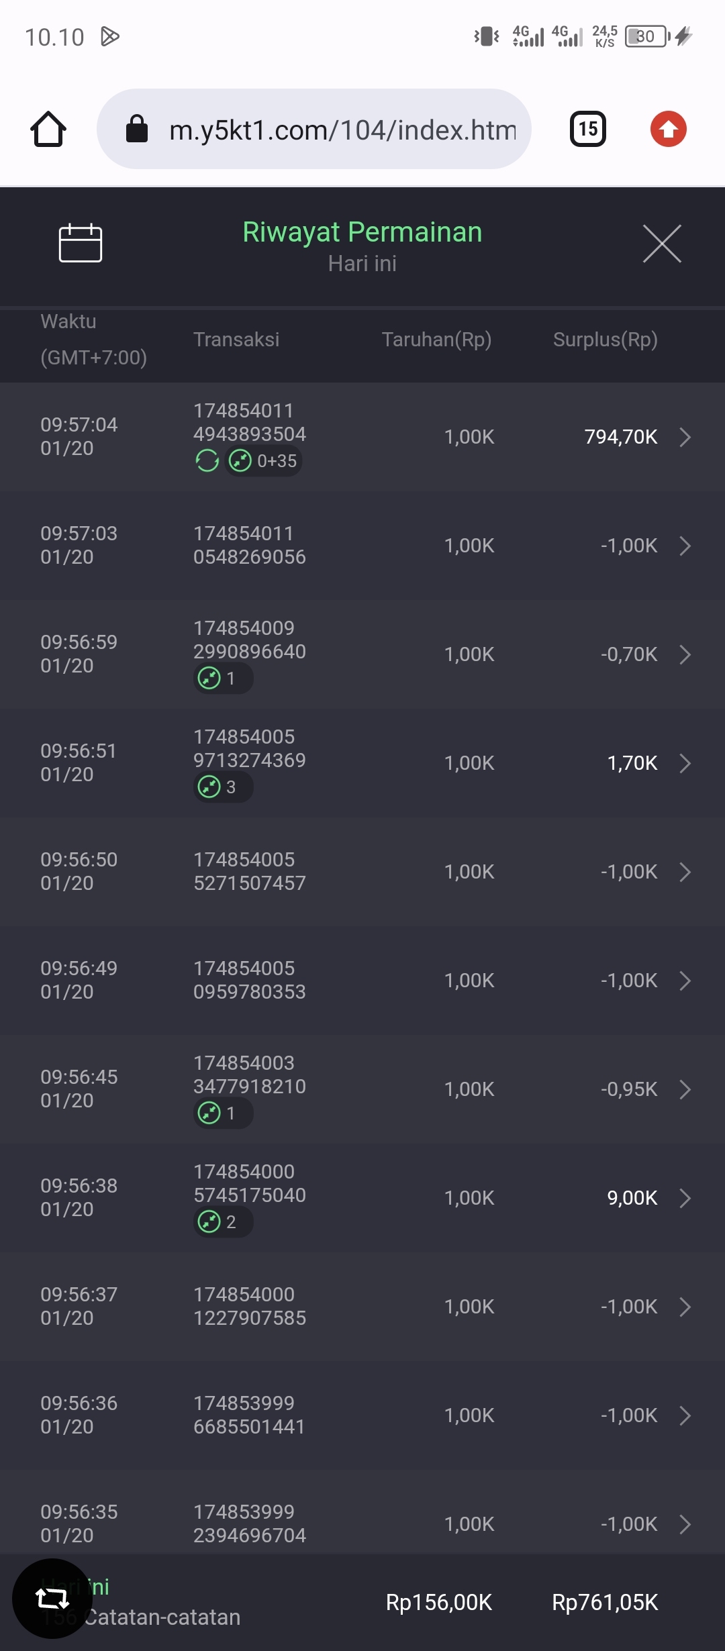This screenshot has height=1651, width=725.
Task: Select the Taruhan(Rp) column header
Action: pos(436,340)
